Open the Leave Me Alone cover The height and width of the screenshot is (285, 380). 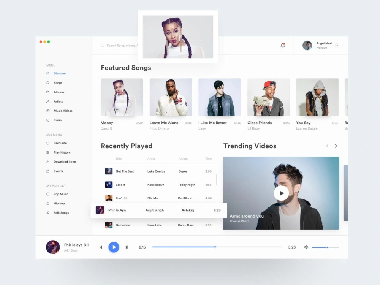171,97
